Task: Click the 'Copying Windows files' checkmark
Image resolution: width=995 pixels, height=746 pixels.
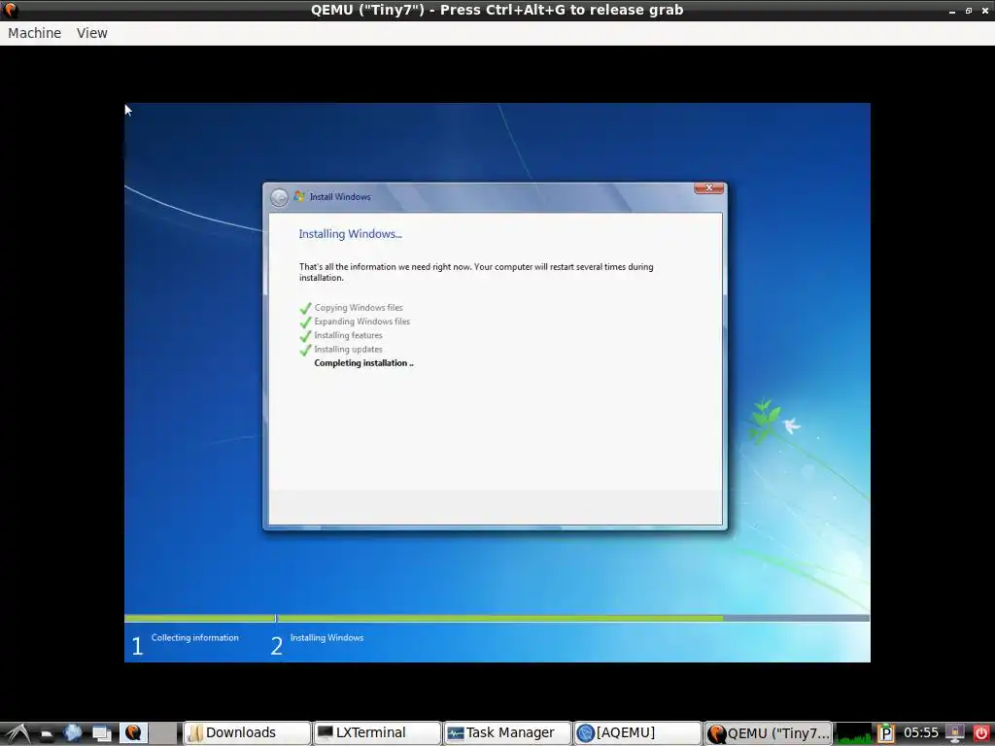Action: pos(305,308)
